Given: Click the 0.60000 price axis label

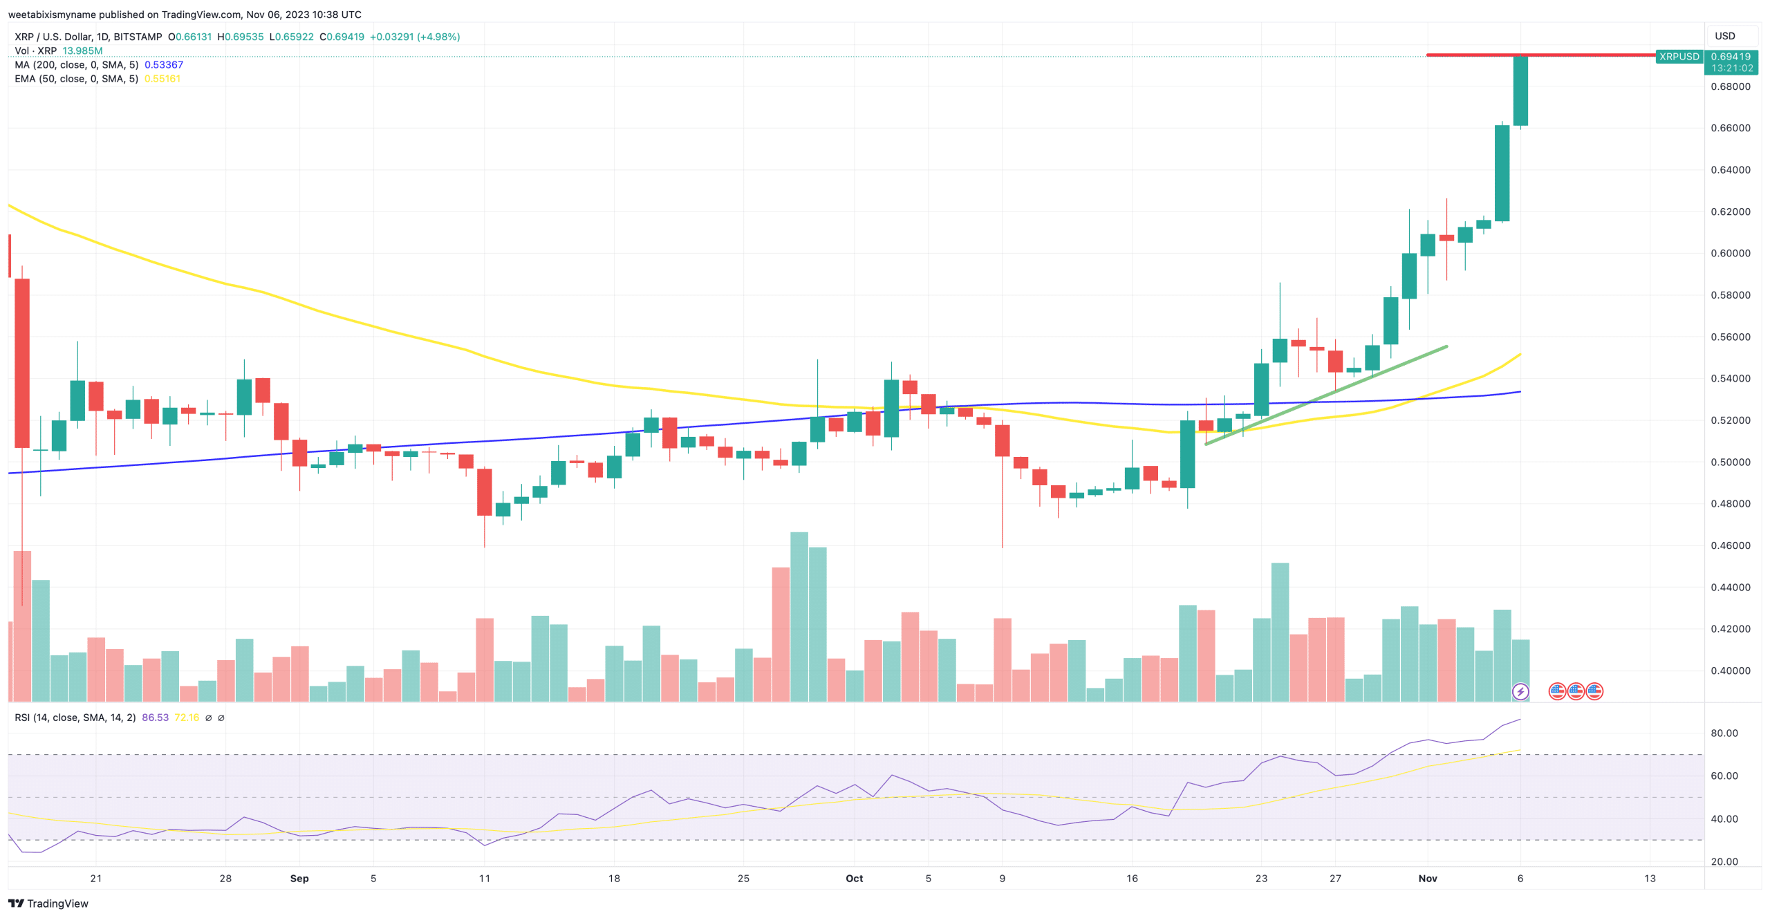Looking at the screenshot, I should (x=1731, y=253).
